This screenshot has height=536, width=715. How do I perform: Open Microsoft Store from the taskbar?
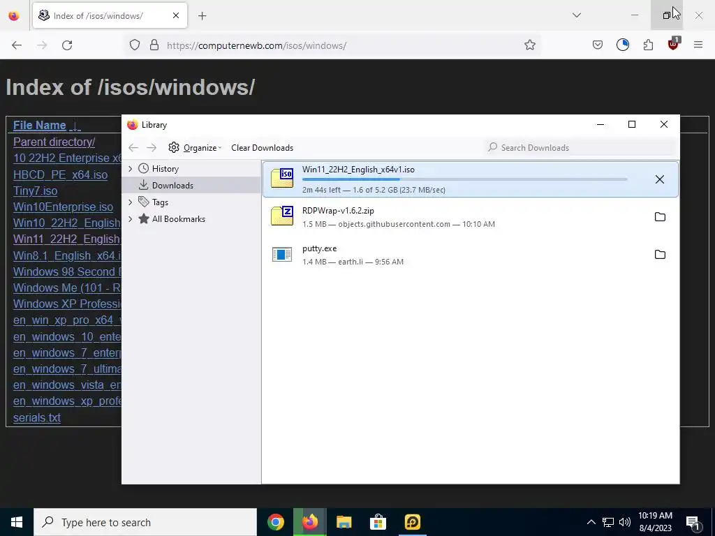(x=378, y=522)
